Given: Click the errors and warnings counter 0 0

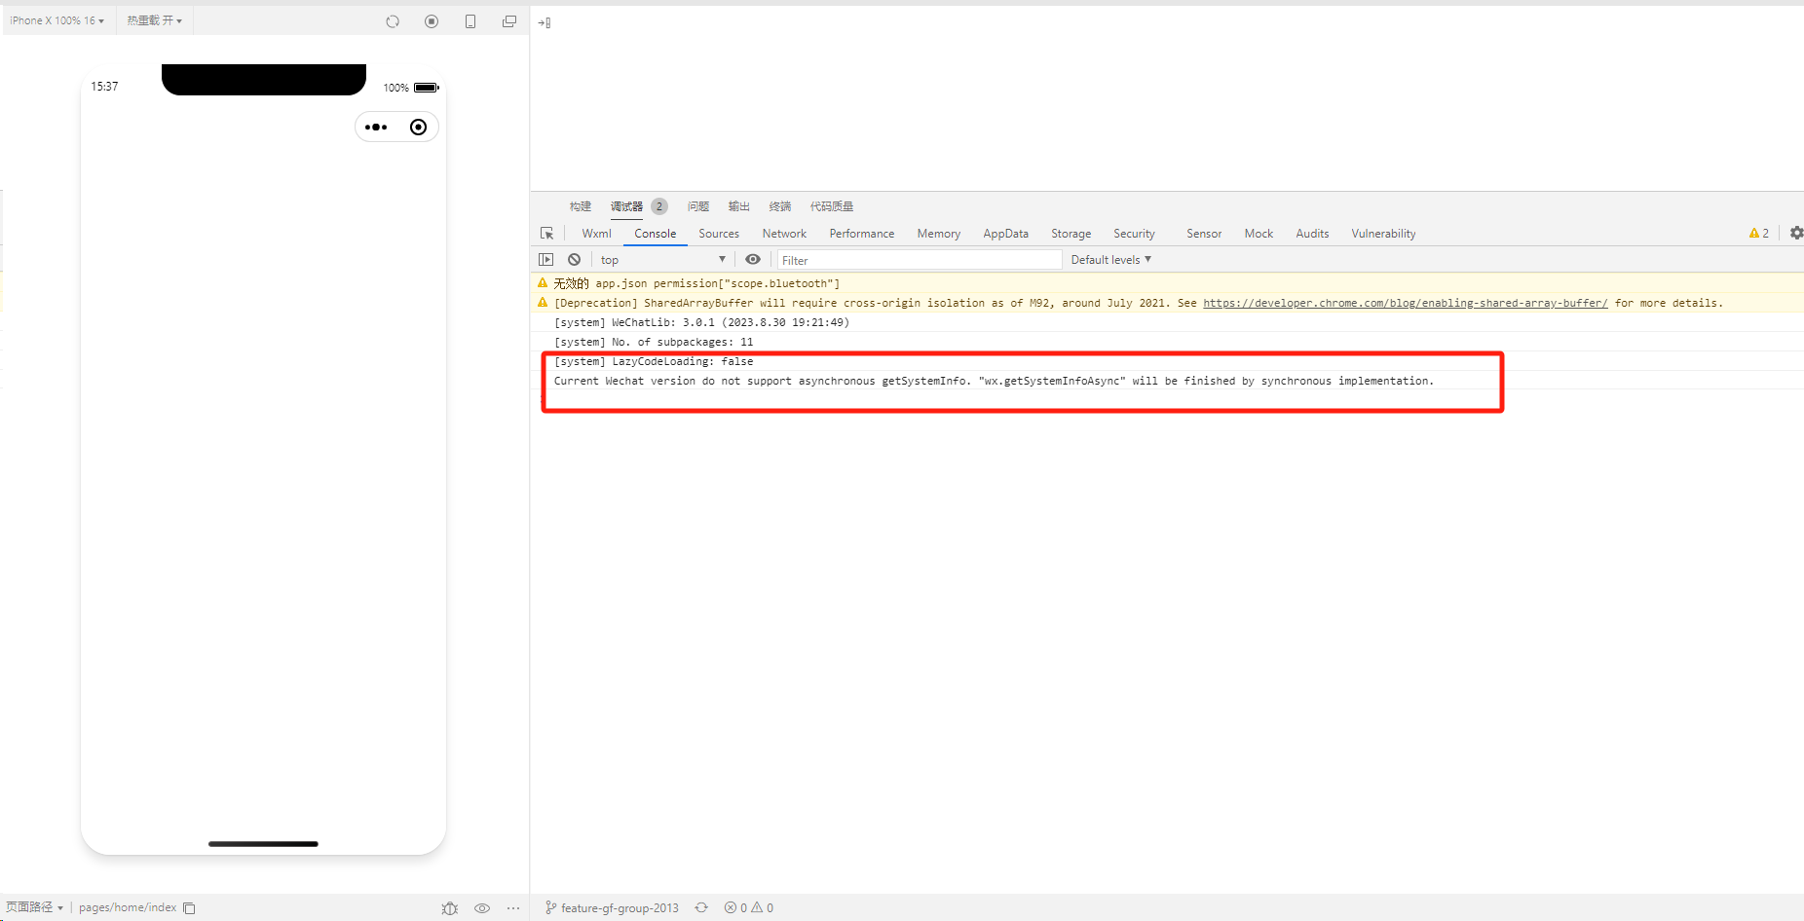Looking at the screenshot, I should [748, 907].
